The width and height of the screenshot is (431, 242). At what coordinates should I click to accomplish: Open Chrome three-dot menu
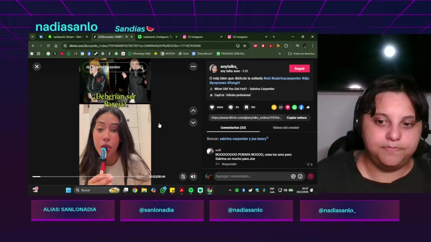tap(312, 46)
